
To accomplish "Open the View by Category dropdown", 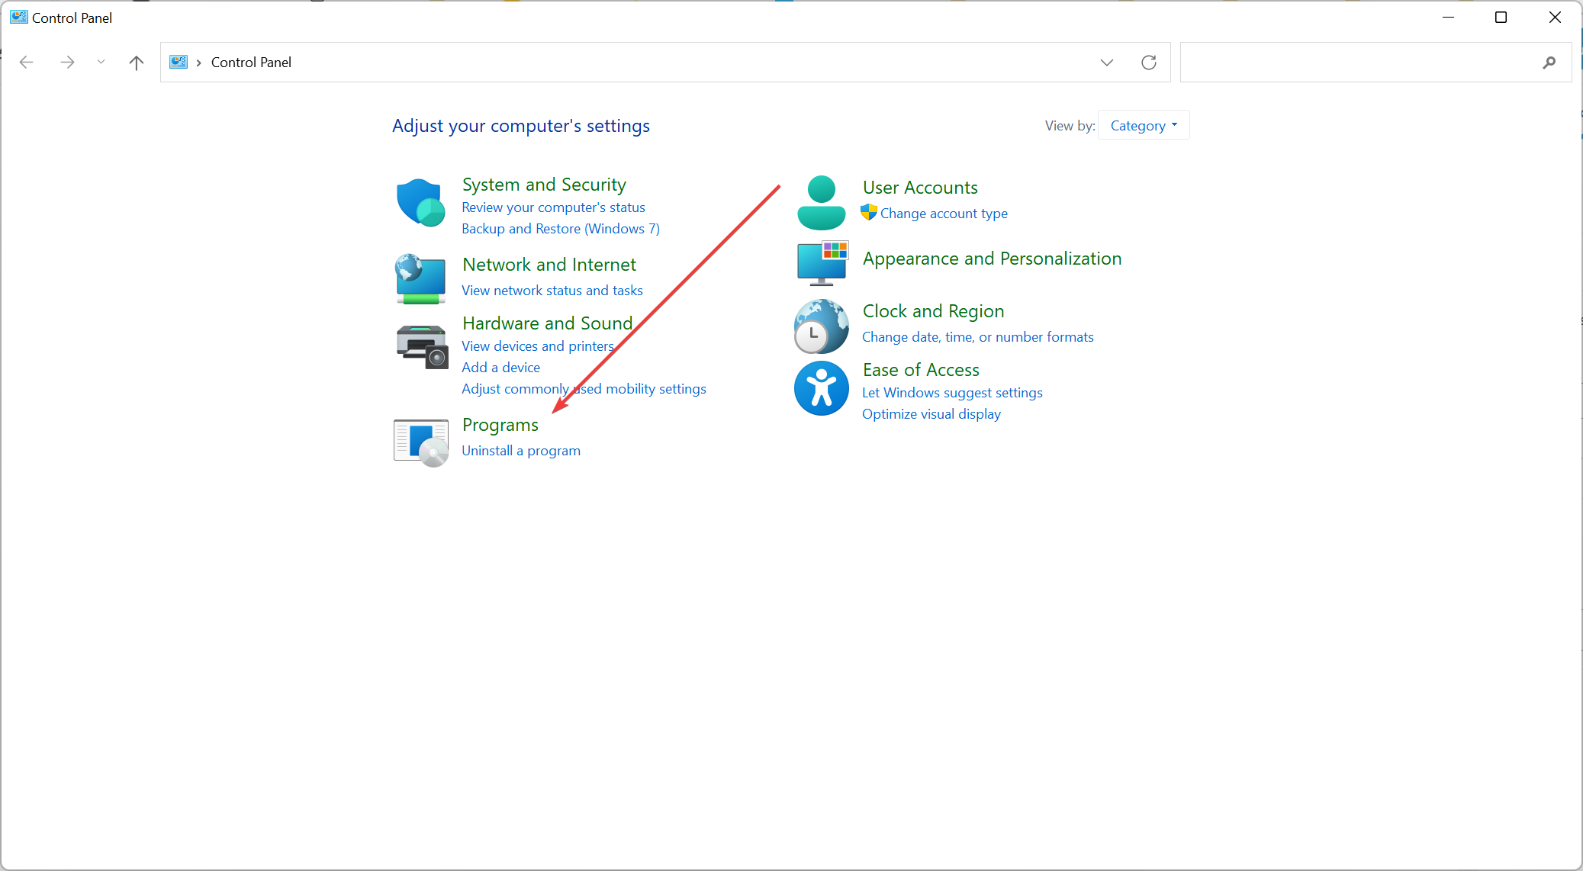I will (1144, 126).
